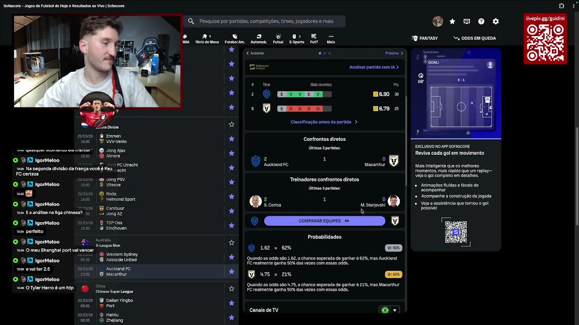The width and height of the screenshot is (579, 325).
Task: Open M. Sterjovski coach photo
Action: point(394,201)
